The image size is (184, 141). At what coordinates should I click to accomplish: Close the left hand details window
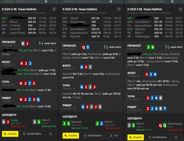(x=57, y=2)
